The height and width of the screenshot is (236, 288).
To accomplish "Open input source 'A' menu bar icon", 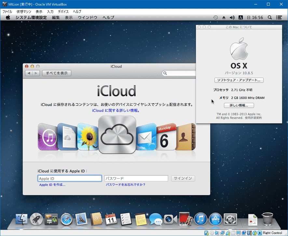I will pyautogui.click(x=240, y=18).
